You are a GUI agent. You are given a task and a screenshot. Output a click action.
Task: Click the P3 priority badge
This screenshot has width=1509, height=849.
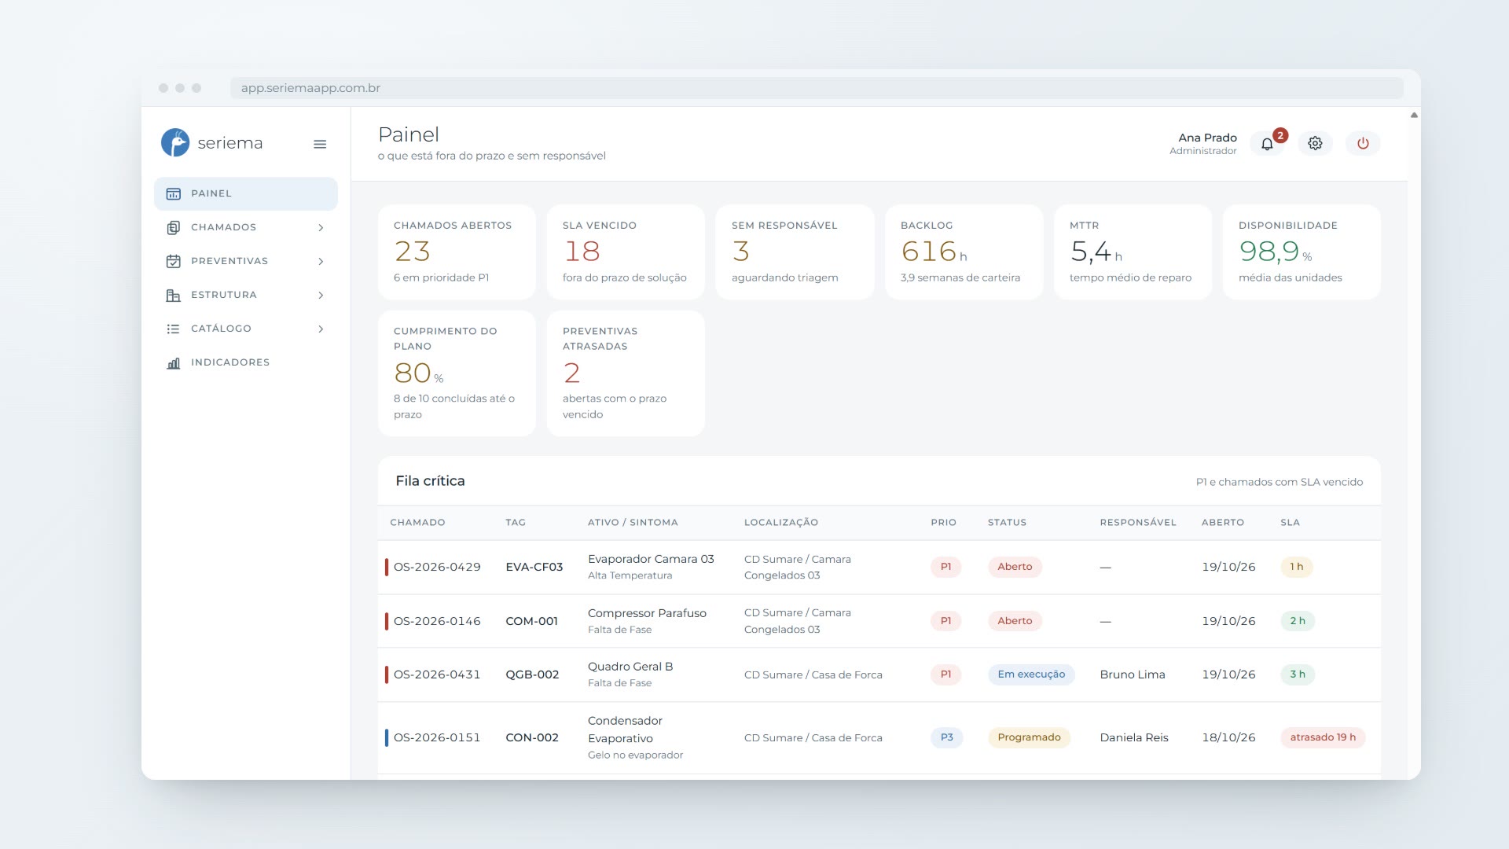point(946,737)
